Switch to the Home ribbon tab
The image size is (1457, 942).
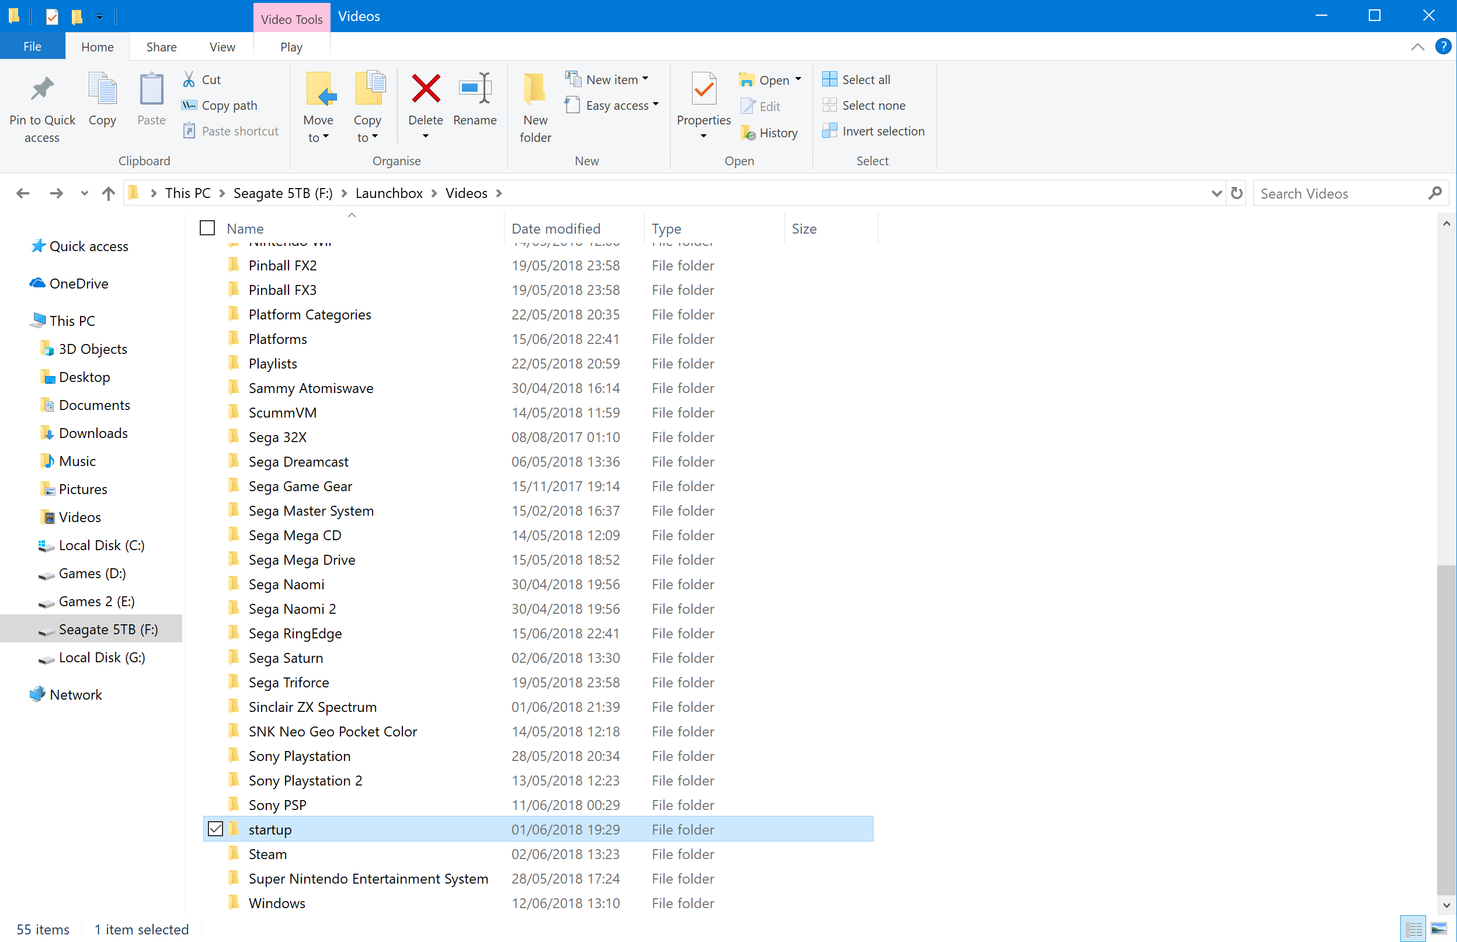tap(98, 47)
